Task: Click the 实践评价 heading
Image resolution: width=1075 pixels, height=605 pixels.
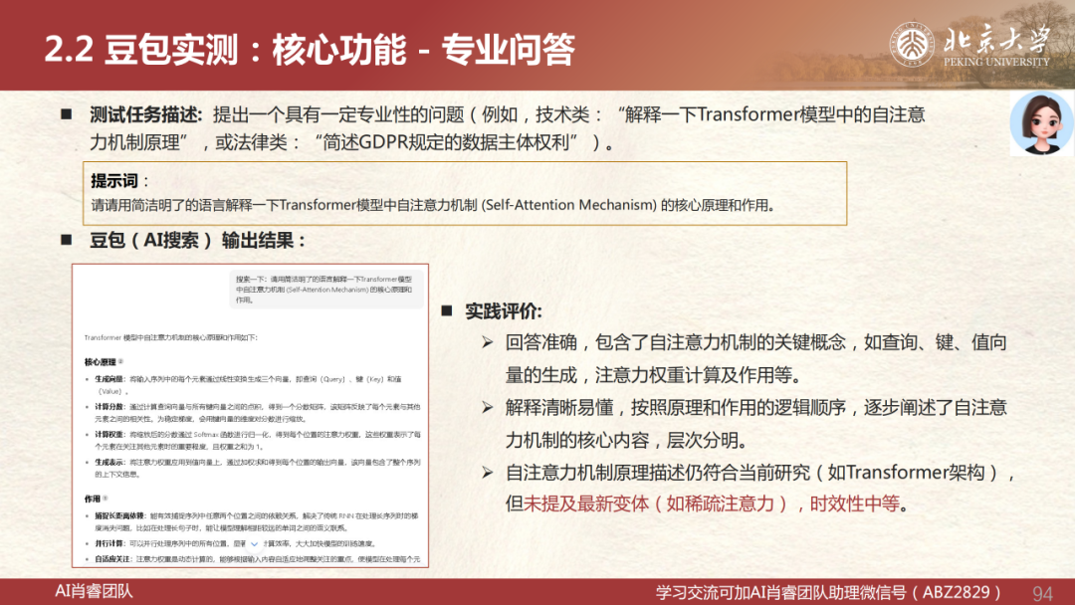Action: [x=504, y=311]
